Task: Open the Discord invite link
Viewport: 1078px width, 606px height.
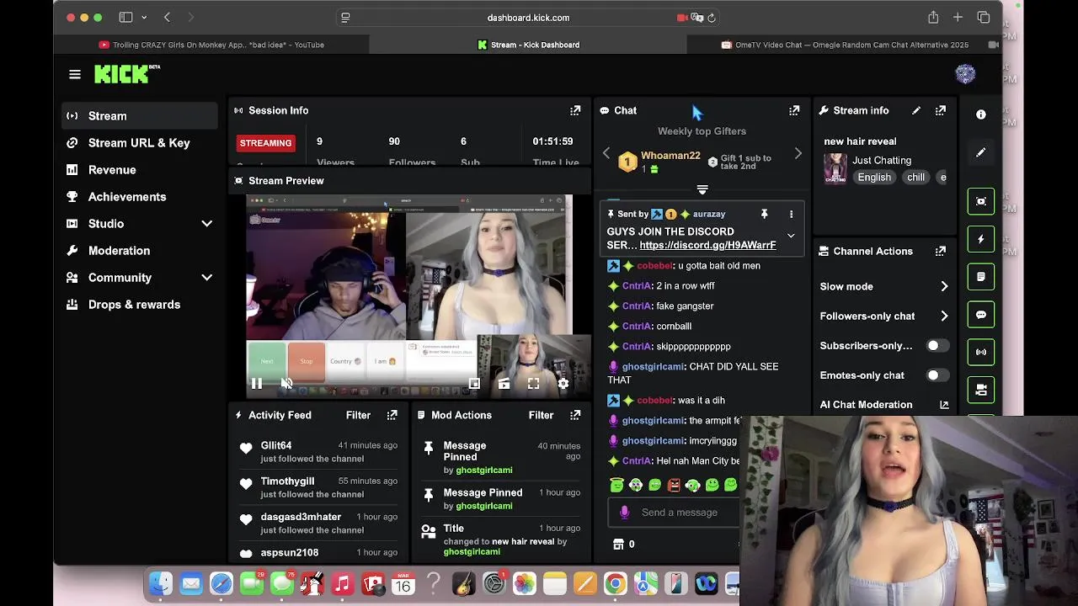Action: click(707, 245)
